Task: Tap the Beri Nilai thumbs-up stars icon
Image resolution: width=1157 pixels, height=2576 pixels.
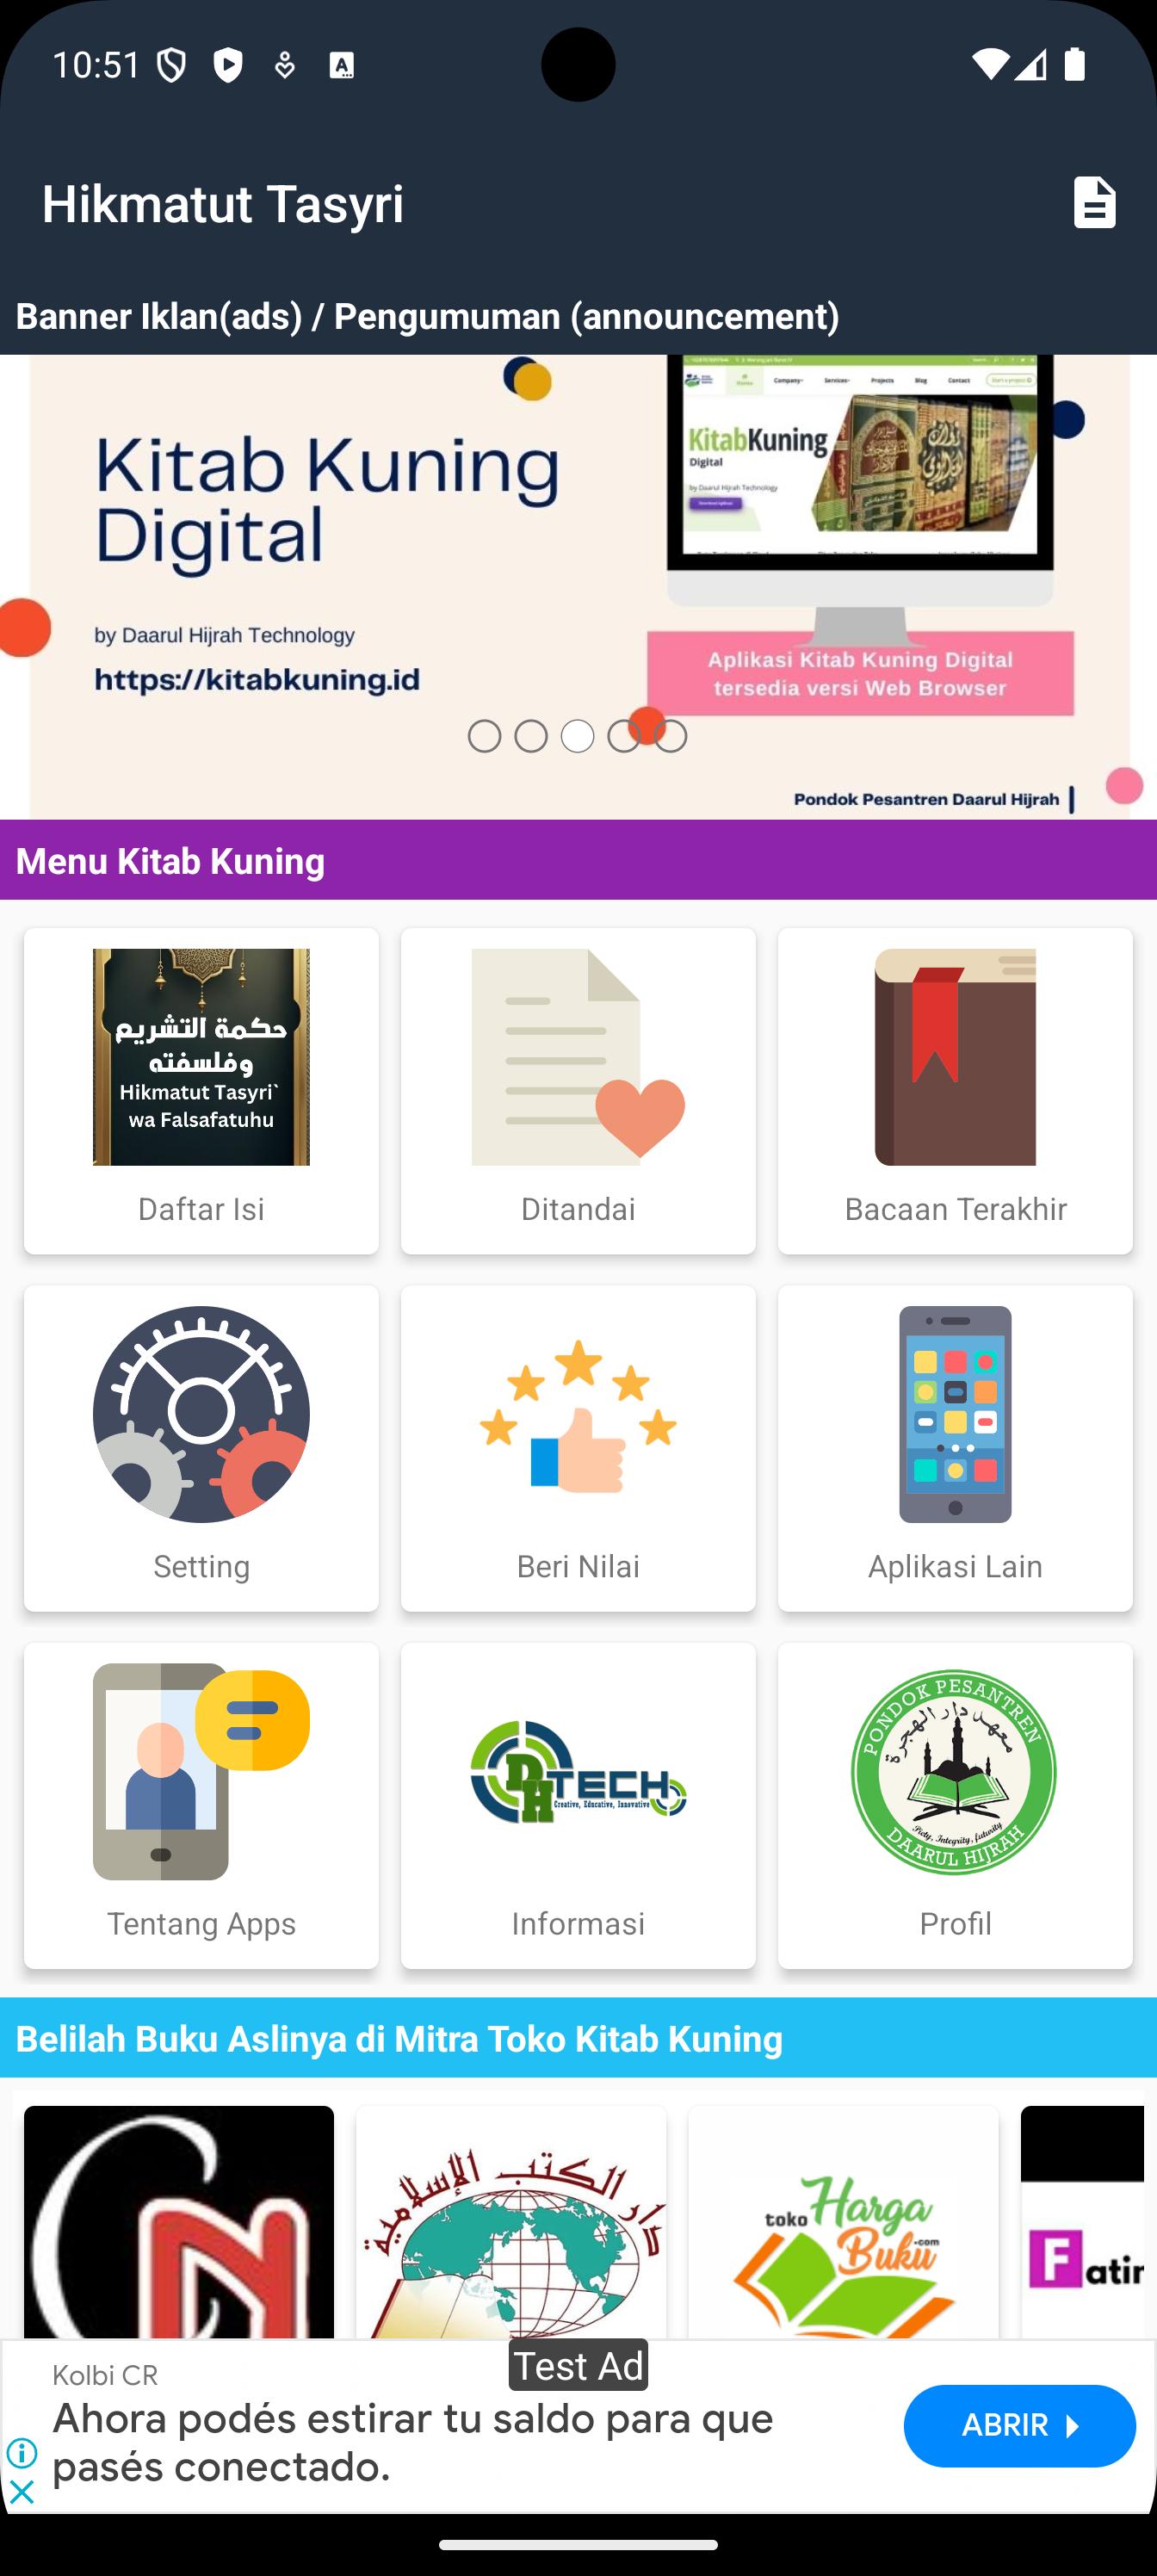Action: point(578,1414)
